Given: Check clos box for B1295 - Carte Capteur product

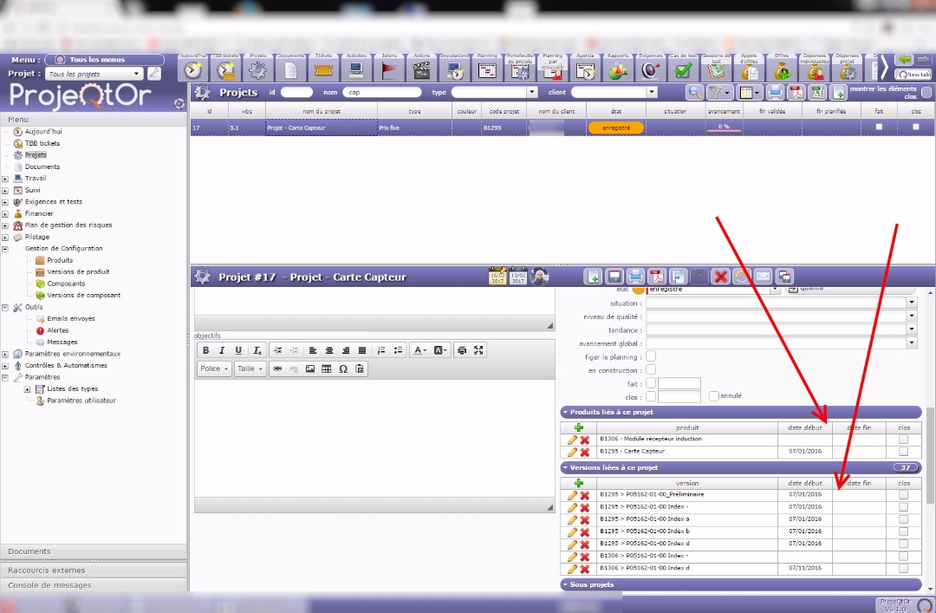Looking at the screenshot, I should pos(903,453).
